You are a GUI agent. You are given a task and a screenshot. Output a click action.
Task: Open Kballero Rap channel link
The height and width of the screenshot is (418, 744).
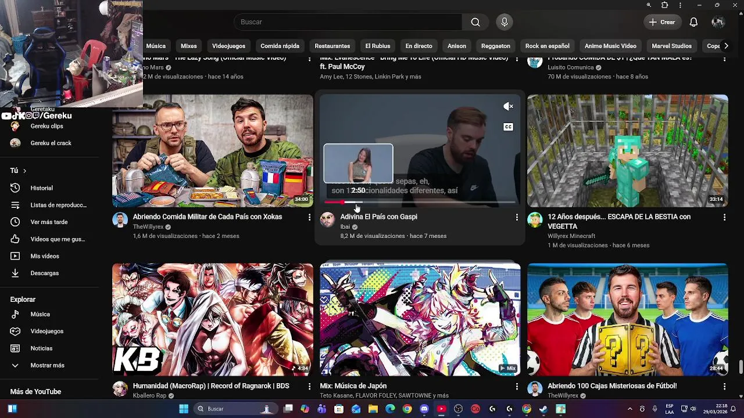pyautogui.click(x=149, y=396)
